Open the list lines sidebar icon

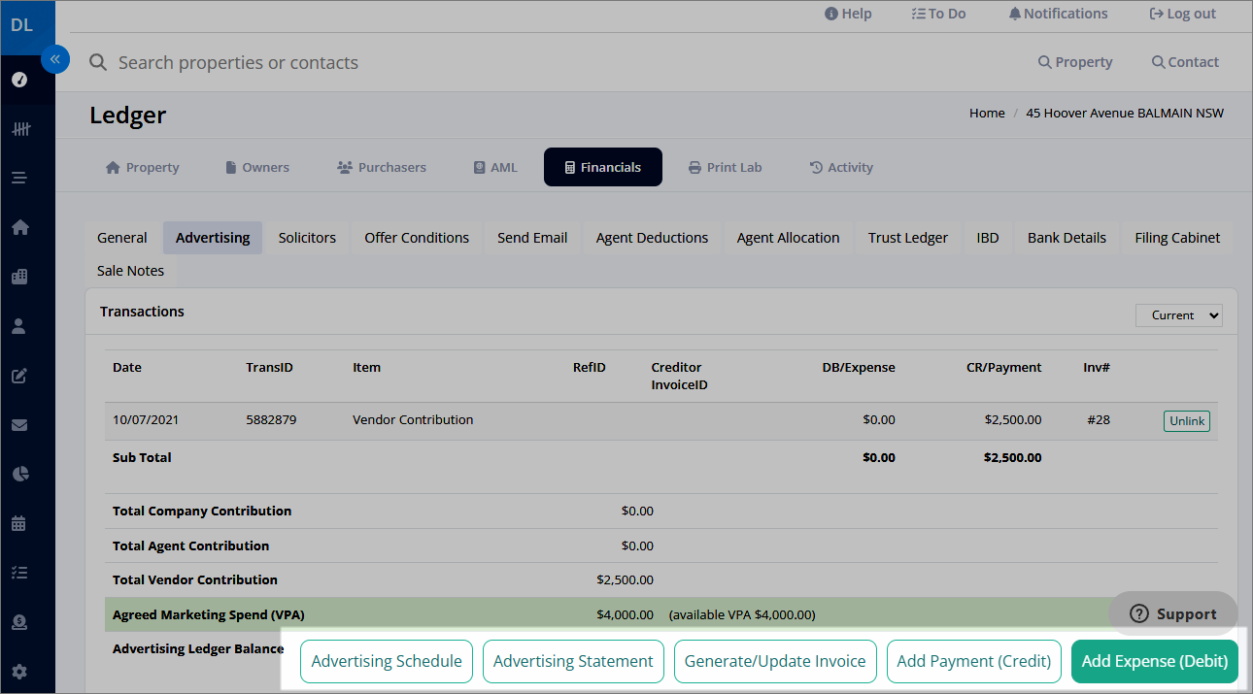tap(19, 178)
